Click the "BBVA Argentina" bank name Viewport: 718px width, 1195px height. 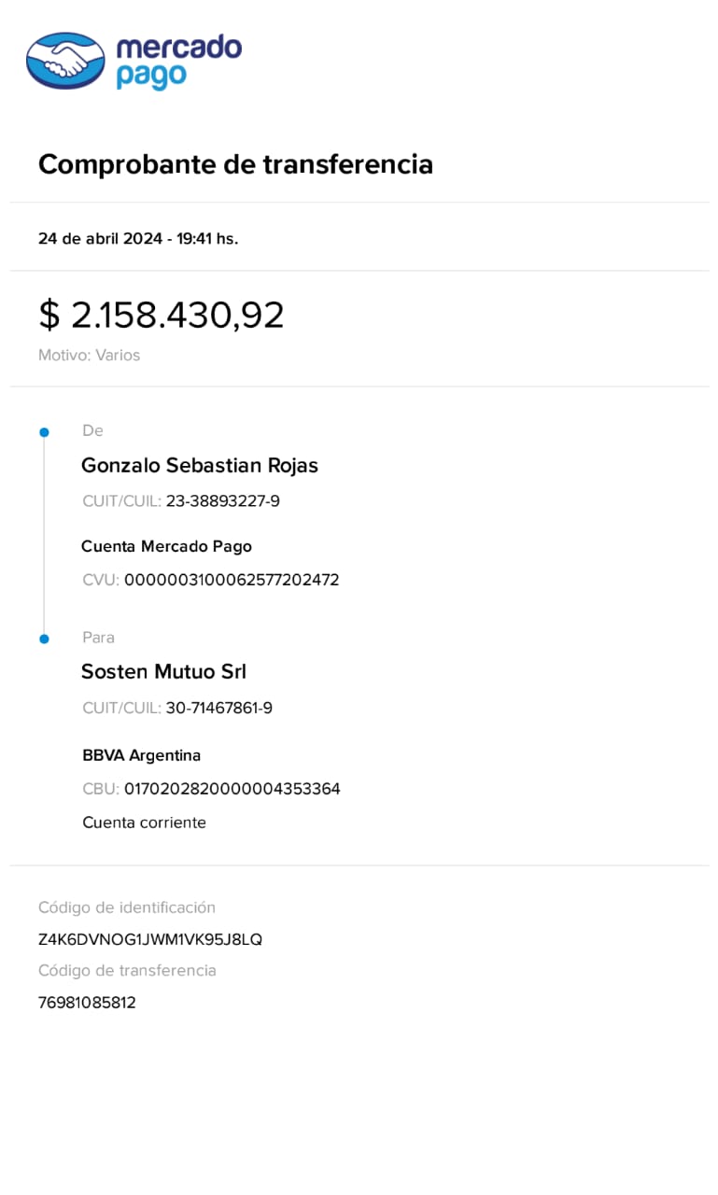point(141,755)
